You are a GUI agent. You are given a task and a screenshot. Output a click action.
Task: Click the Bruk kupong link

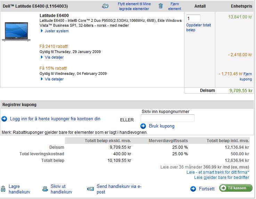click(162, 126)
